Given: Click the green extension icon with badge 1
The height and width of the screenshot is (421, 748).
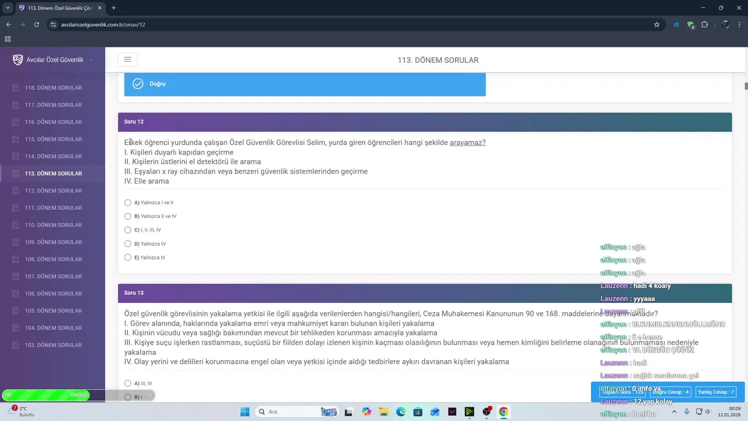Looking at the screenshot, I should [x=691, y=25].
